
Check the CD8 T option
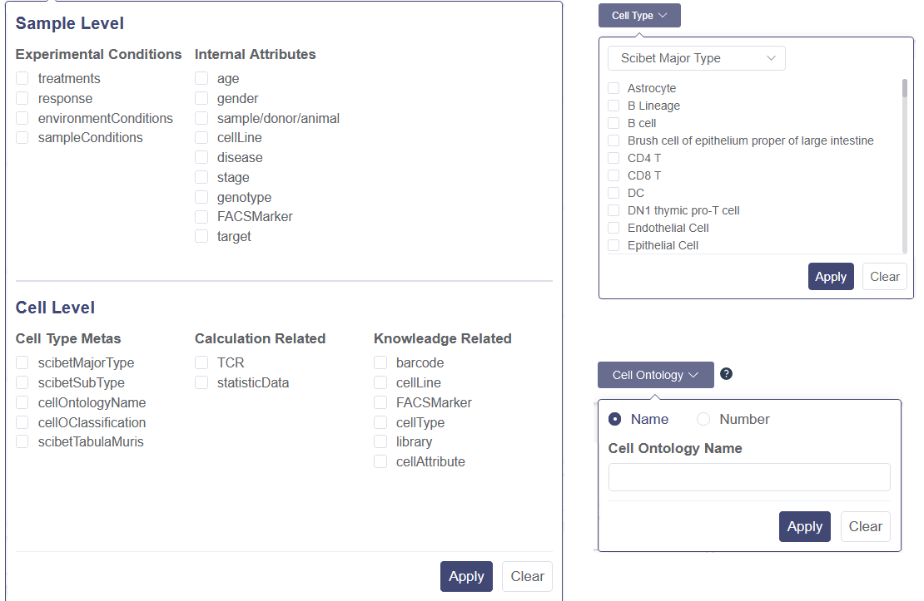[x=614, y=175]
